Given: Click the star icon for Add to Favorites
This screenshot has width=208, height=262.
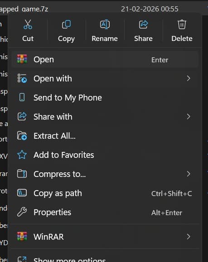Looking at the screenshot, I should click(x=22, y=155).
